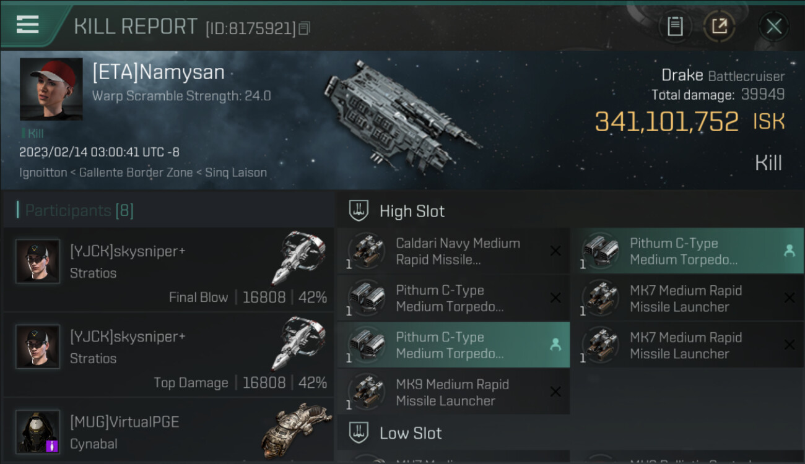
Task: Click the Cynabal ship icon
Action: (296, 432)
